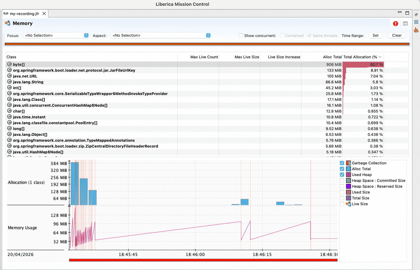Click the class icon for byte[] row
This screenshot has height=270, width=420.
click(x=9, y=64)
